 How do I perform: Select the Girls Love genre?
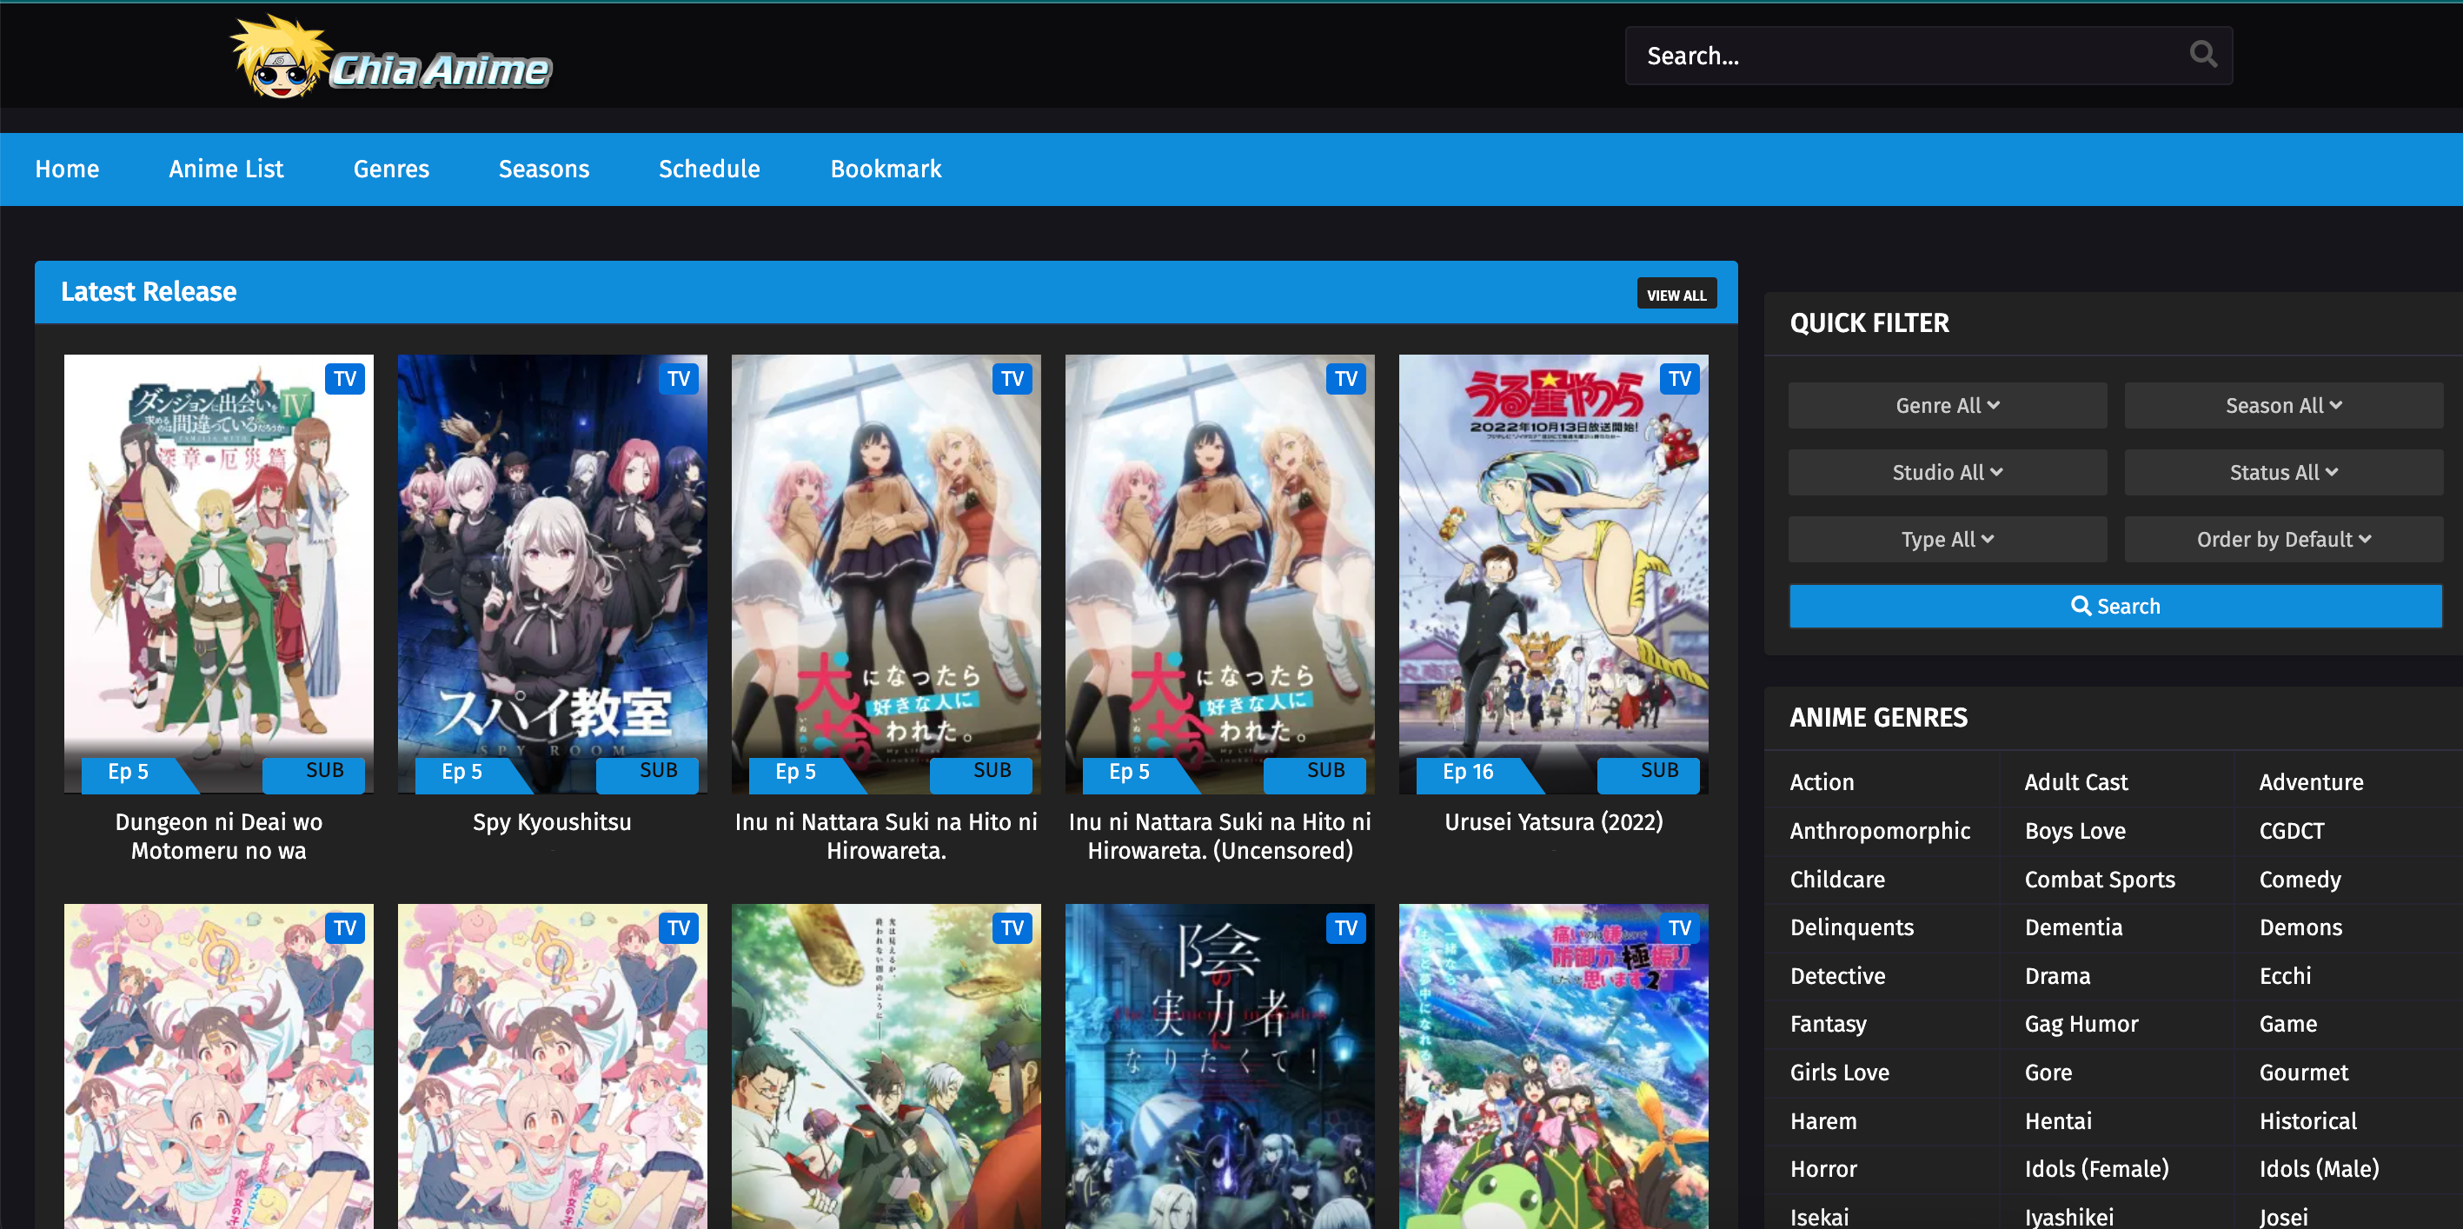coord(1839,1073)
